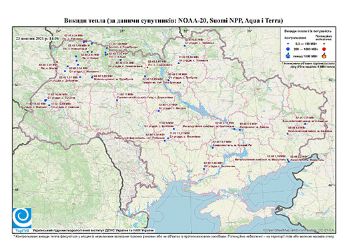Click the UkrGMI spiral logo
The height and width of the screenshot is (246, 347).
[x=22, y=217]
